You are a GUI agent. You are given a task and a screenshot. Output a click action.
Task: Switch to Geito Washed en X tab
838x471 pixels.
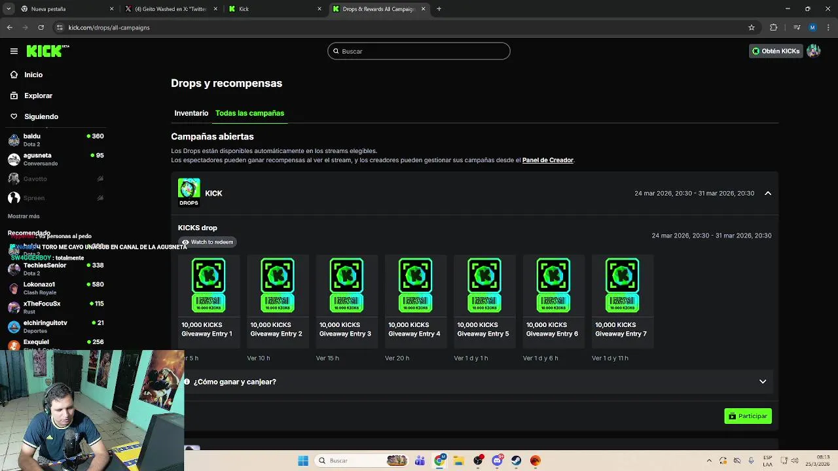point(172,9)
